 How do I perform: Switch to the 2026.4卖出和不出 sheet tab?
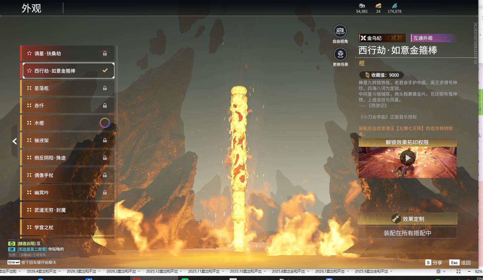pos(42,271)
